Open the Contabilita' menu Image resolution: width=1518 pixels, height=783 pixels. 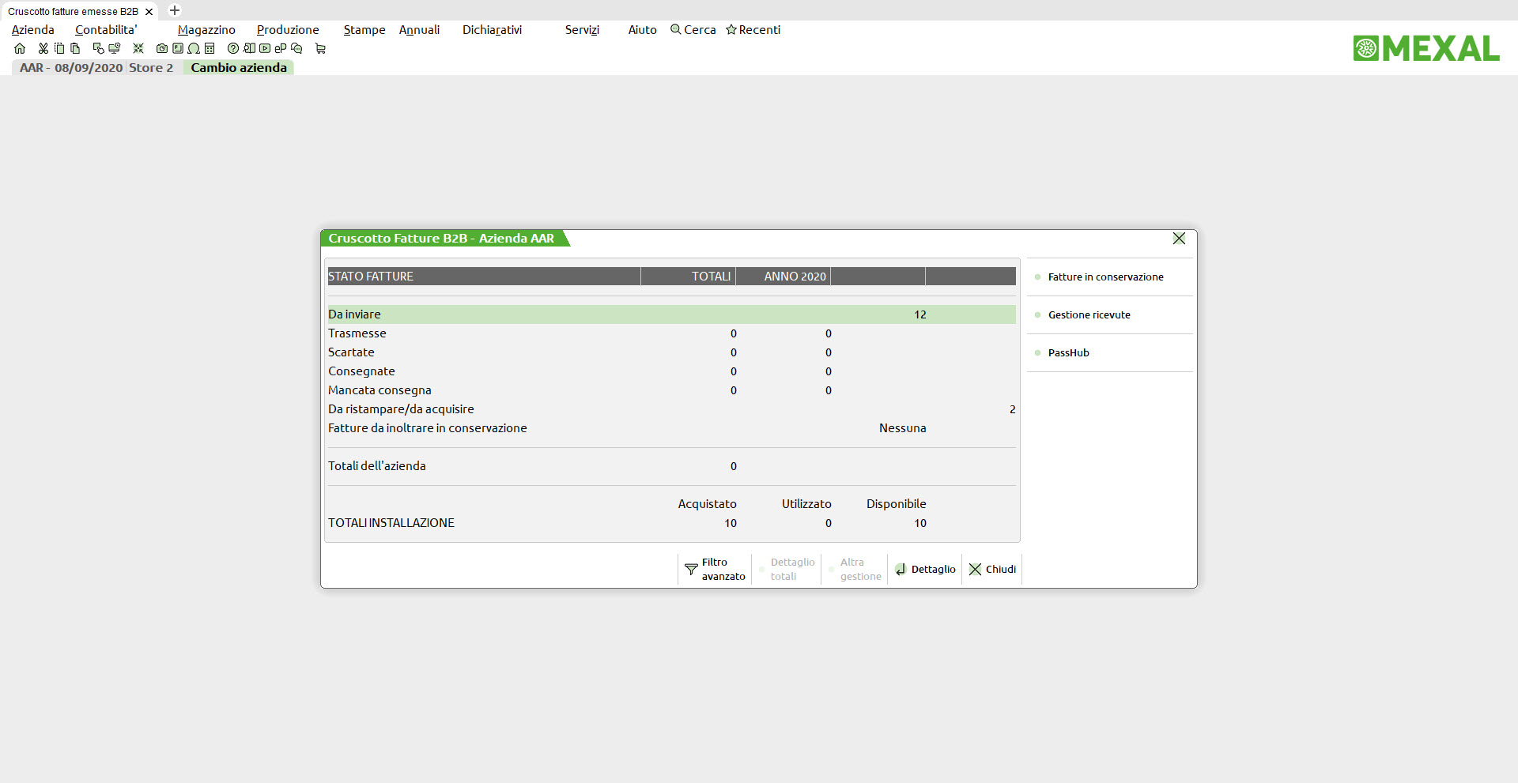click(x=106, y=30)
